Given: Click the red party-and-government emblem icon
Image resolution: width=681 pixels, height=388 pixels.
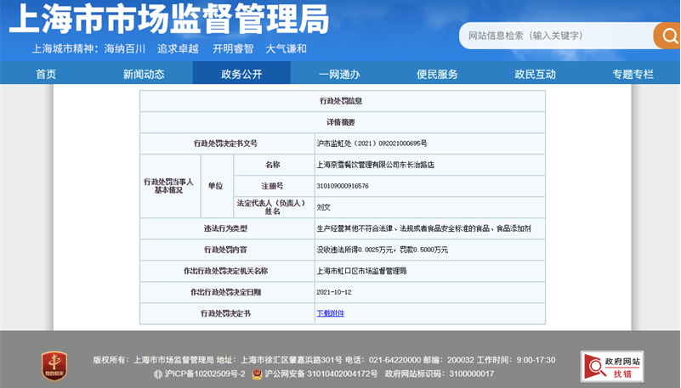Looking at the screenshot, I should tap(54, 366).
